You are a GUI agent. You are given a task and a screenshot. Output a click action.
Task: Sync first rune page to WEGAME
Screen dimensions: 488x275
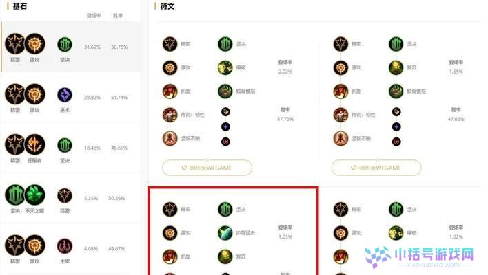207,168
